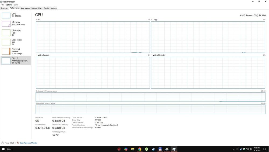
Task: Open the Ethernet performance entry
Action: click(x=16, y=51)
